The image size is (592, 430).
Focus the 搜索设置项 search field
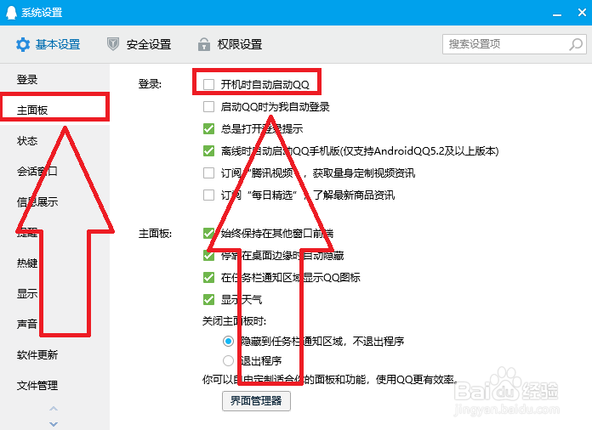[x=514, y=44]
